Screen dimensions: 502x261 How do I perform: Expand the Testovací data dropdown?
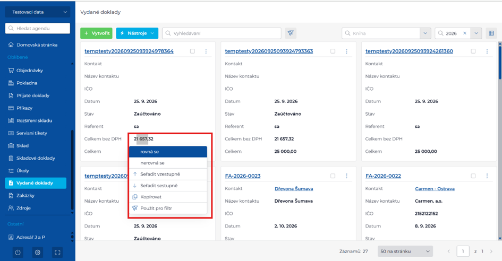38,12
